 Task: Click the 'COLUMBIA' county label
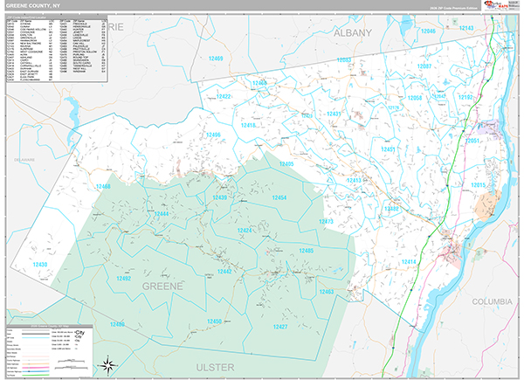pyautogui.click(x=492, y=301)
